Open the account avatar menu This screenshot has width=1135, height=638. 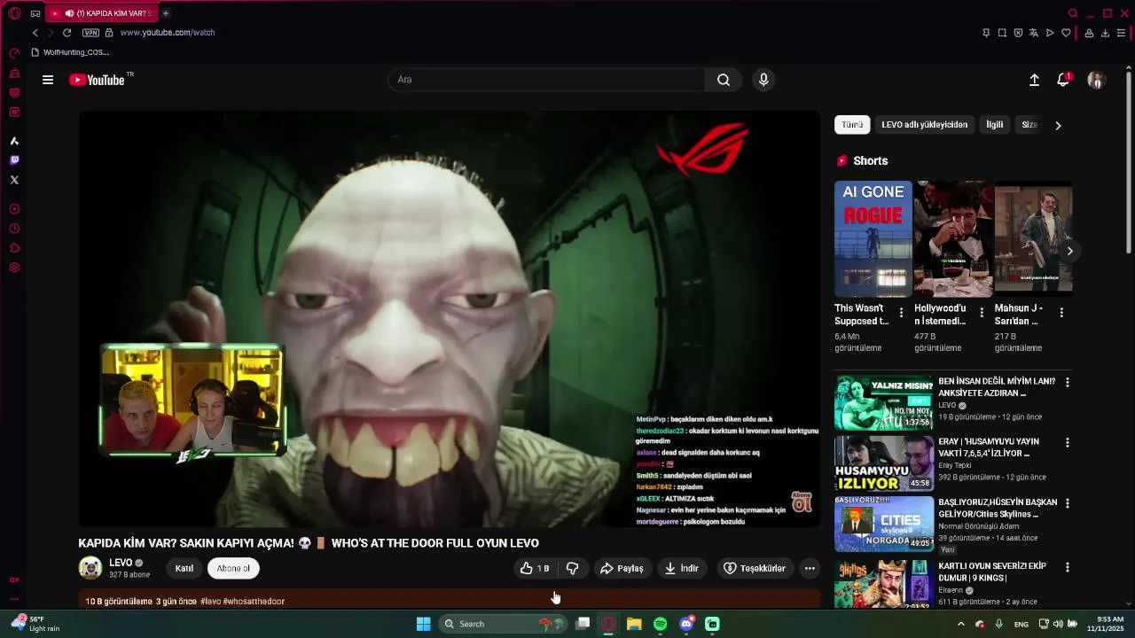click(1096, 80)
